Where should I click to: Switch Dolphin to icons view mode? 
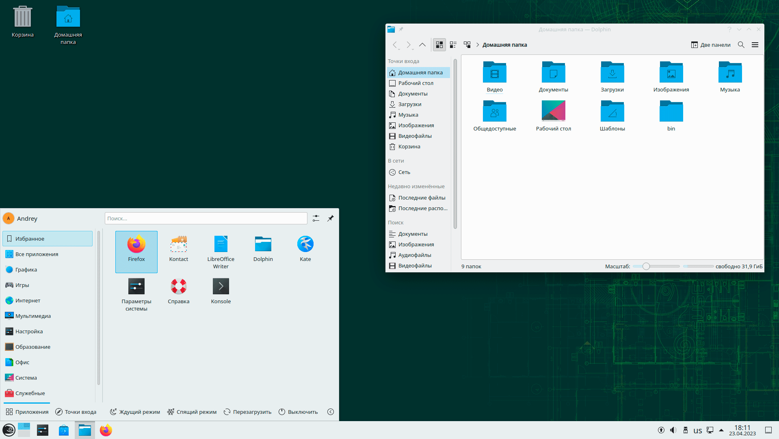tap(439, 45)
